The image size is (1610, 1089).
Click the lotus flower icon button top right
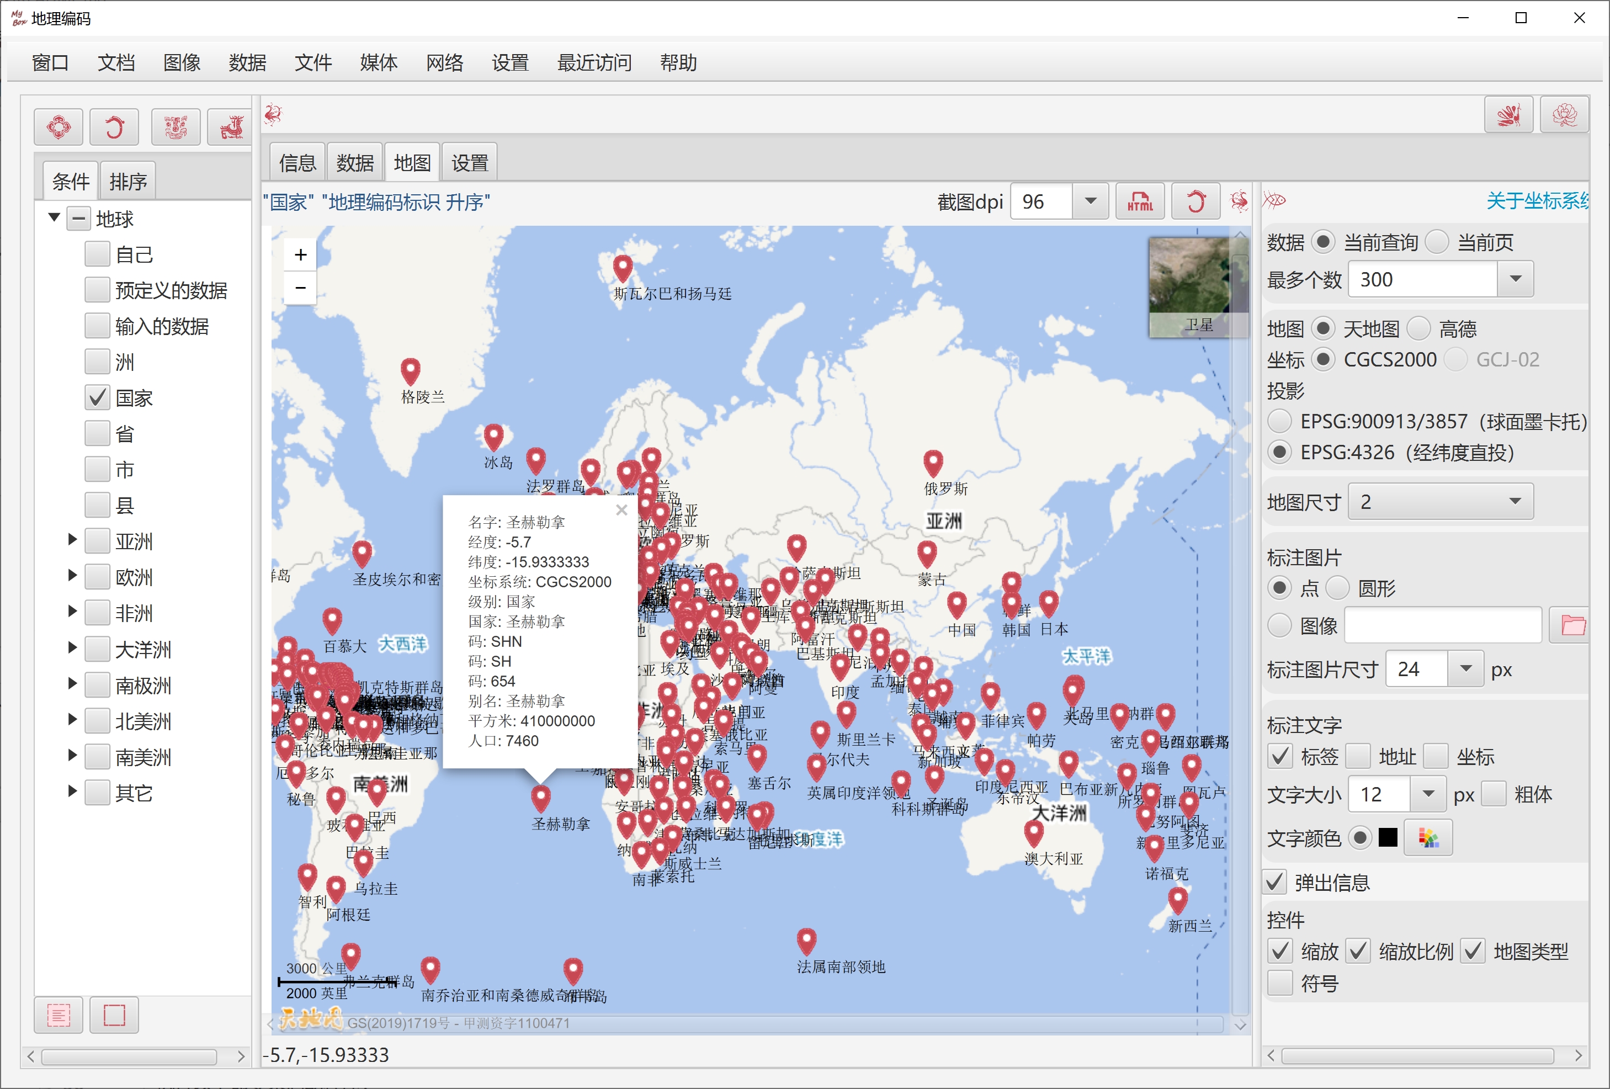click(x=1564, y=114)
